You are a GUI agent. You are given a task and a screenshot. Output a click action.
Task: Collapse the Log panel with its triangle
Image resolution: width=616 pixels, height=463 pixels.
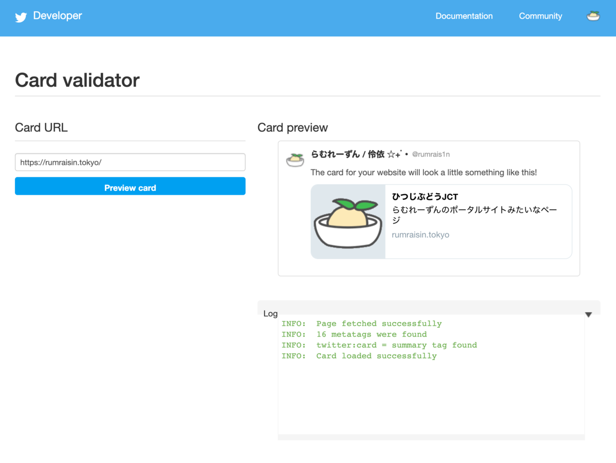tap(588, 314)
